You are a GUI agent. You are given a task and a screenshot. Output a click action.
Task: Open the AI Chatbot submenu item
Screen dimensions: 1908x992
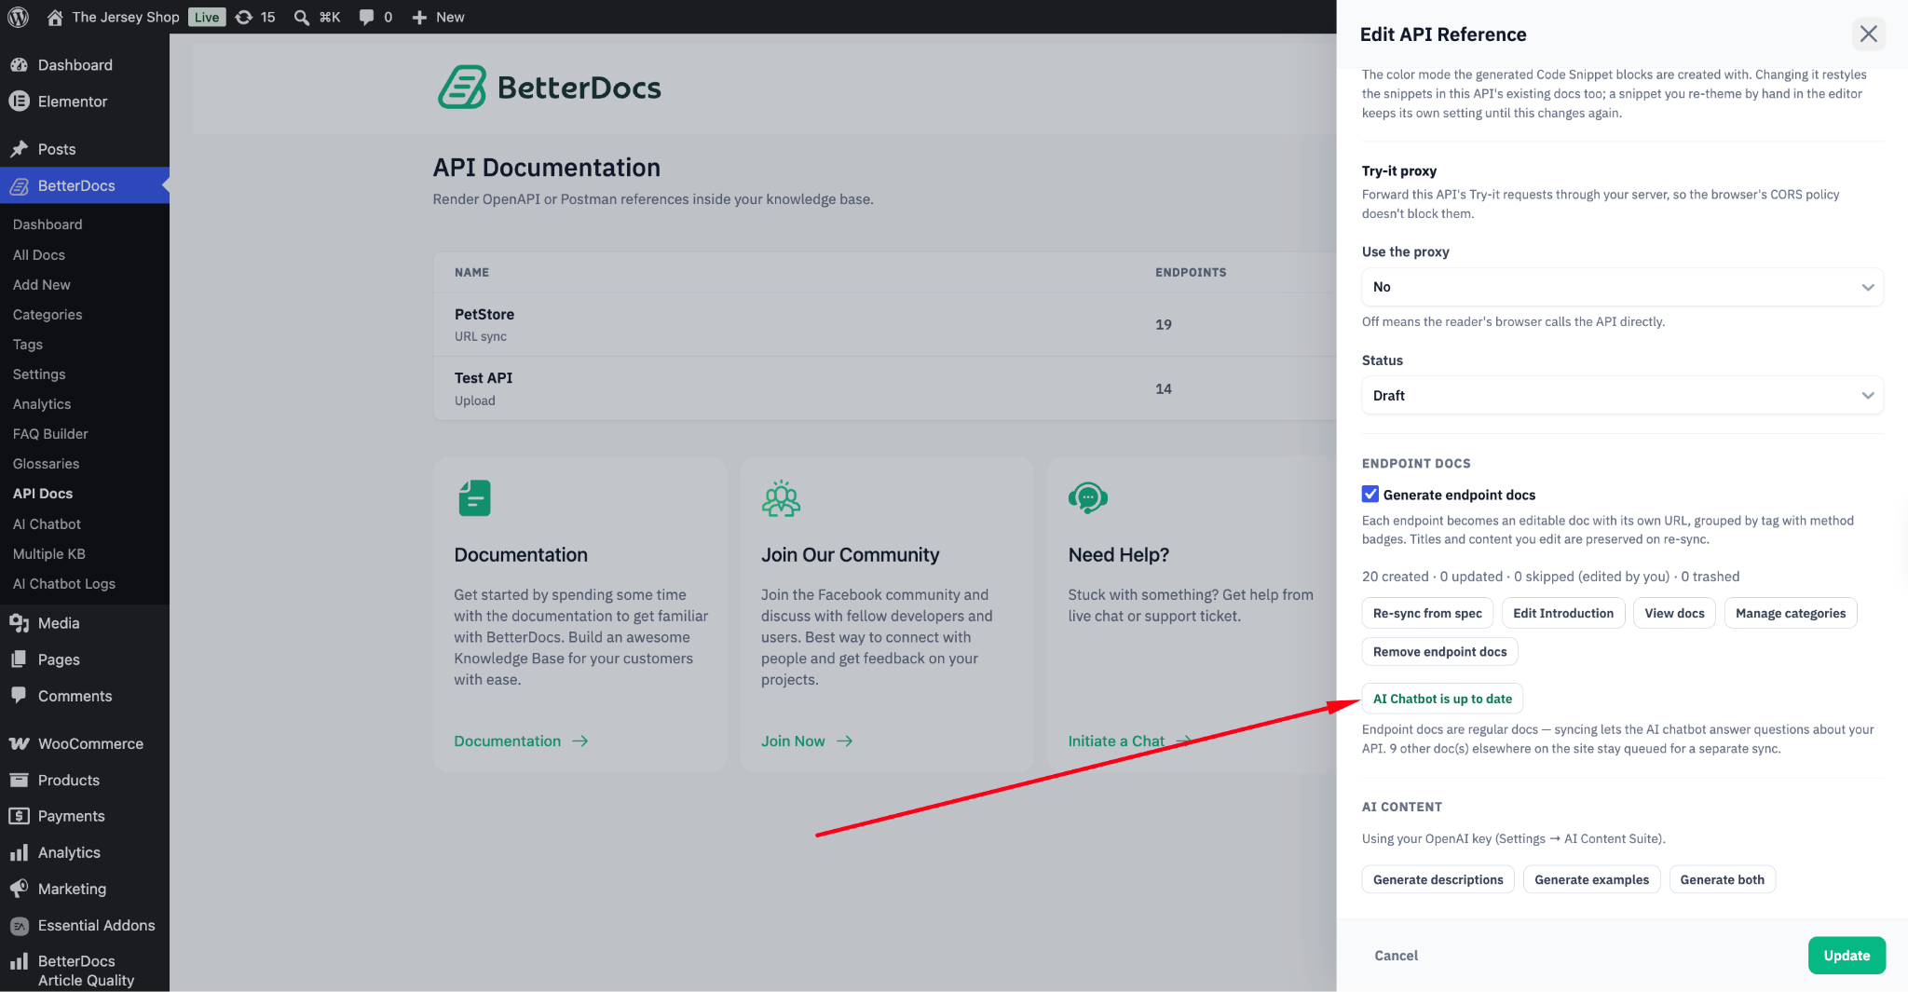[x=47, y=524]
